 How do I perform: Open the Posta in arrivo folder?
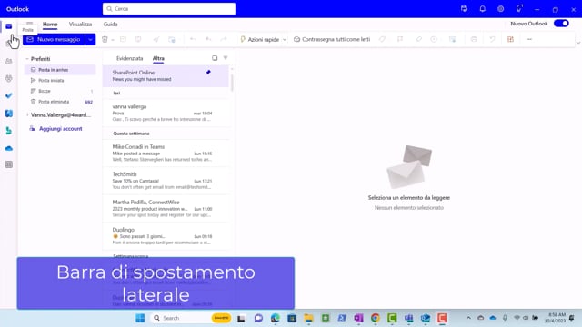[60, 70]
